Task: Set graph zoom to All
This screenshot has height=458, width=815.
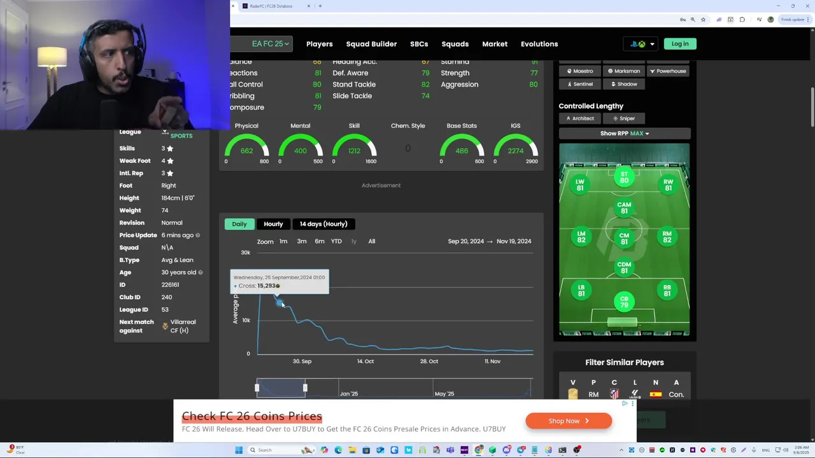Action: [x=372, y=241]
